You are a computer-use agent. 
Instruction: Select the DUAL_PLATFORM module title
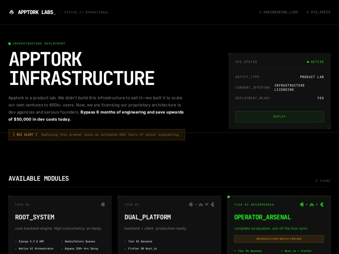pyautogui.click(x=148, y=217)
